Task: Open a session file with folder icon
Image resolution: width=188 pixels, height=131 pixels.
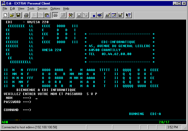Action: tap(12, 15)
